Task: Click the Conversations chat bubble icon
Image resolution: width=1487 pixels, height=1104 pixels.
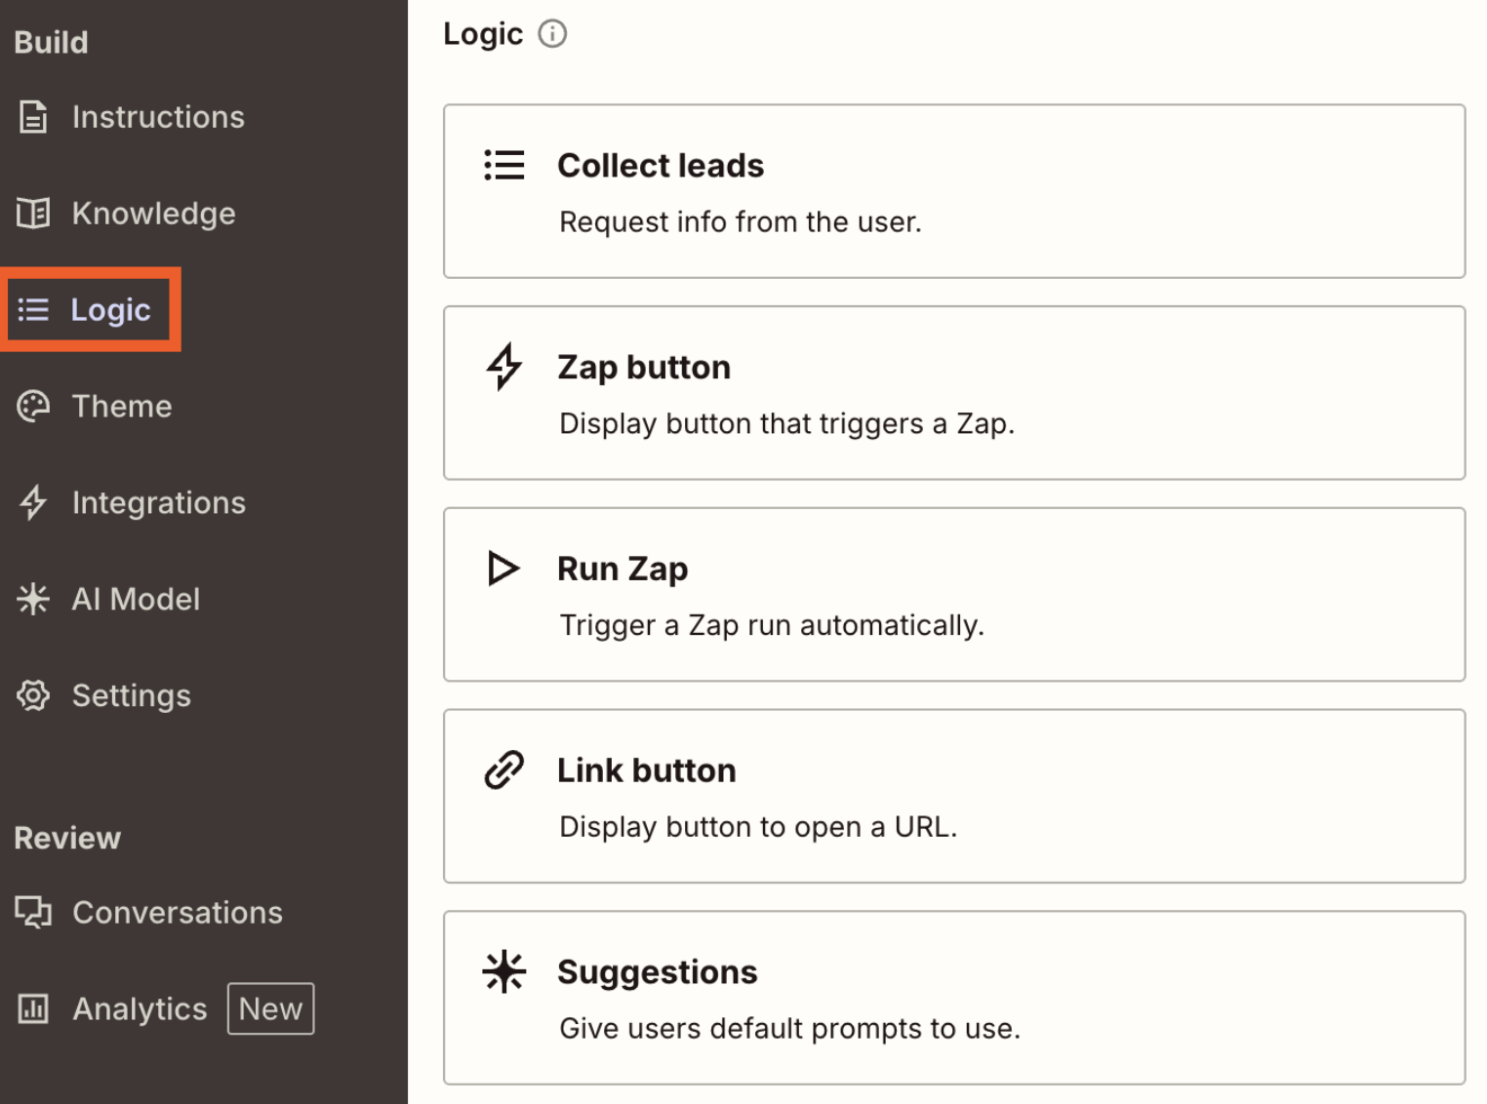Action: [x=32, y=912]
